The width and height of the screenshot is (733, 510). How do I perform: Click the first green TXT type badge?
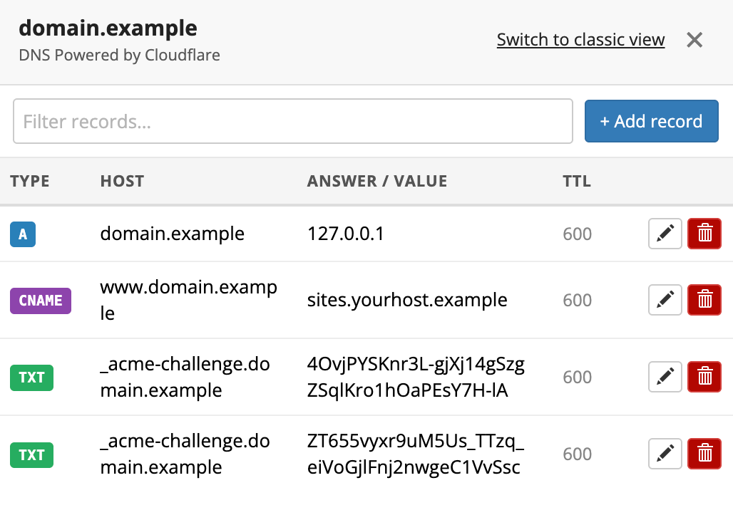(32, 377)
